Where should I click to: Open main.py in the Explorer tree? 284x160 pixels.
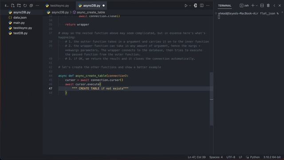coord(19,23)
